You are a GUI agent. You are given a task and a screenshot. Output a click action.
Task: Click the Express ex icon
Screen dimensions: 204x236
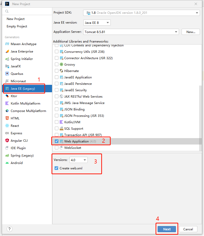7,133
